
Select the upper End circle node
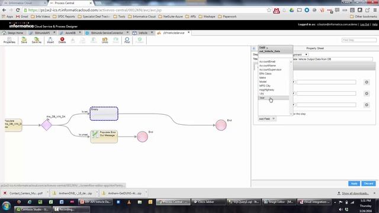click(221, 125)
